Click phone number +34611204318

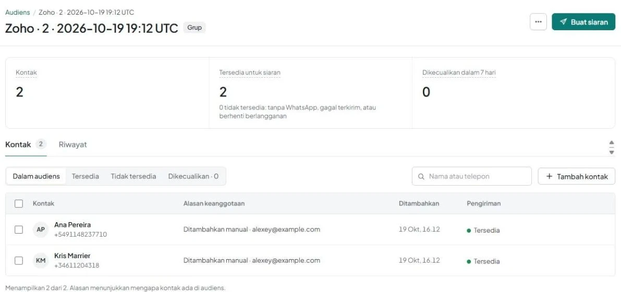coord(77,265)
